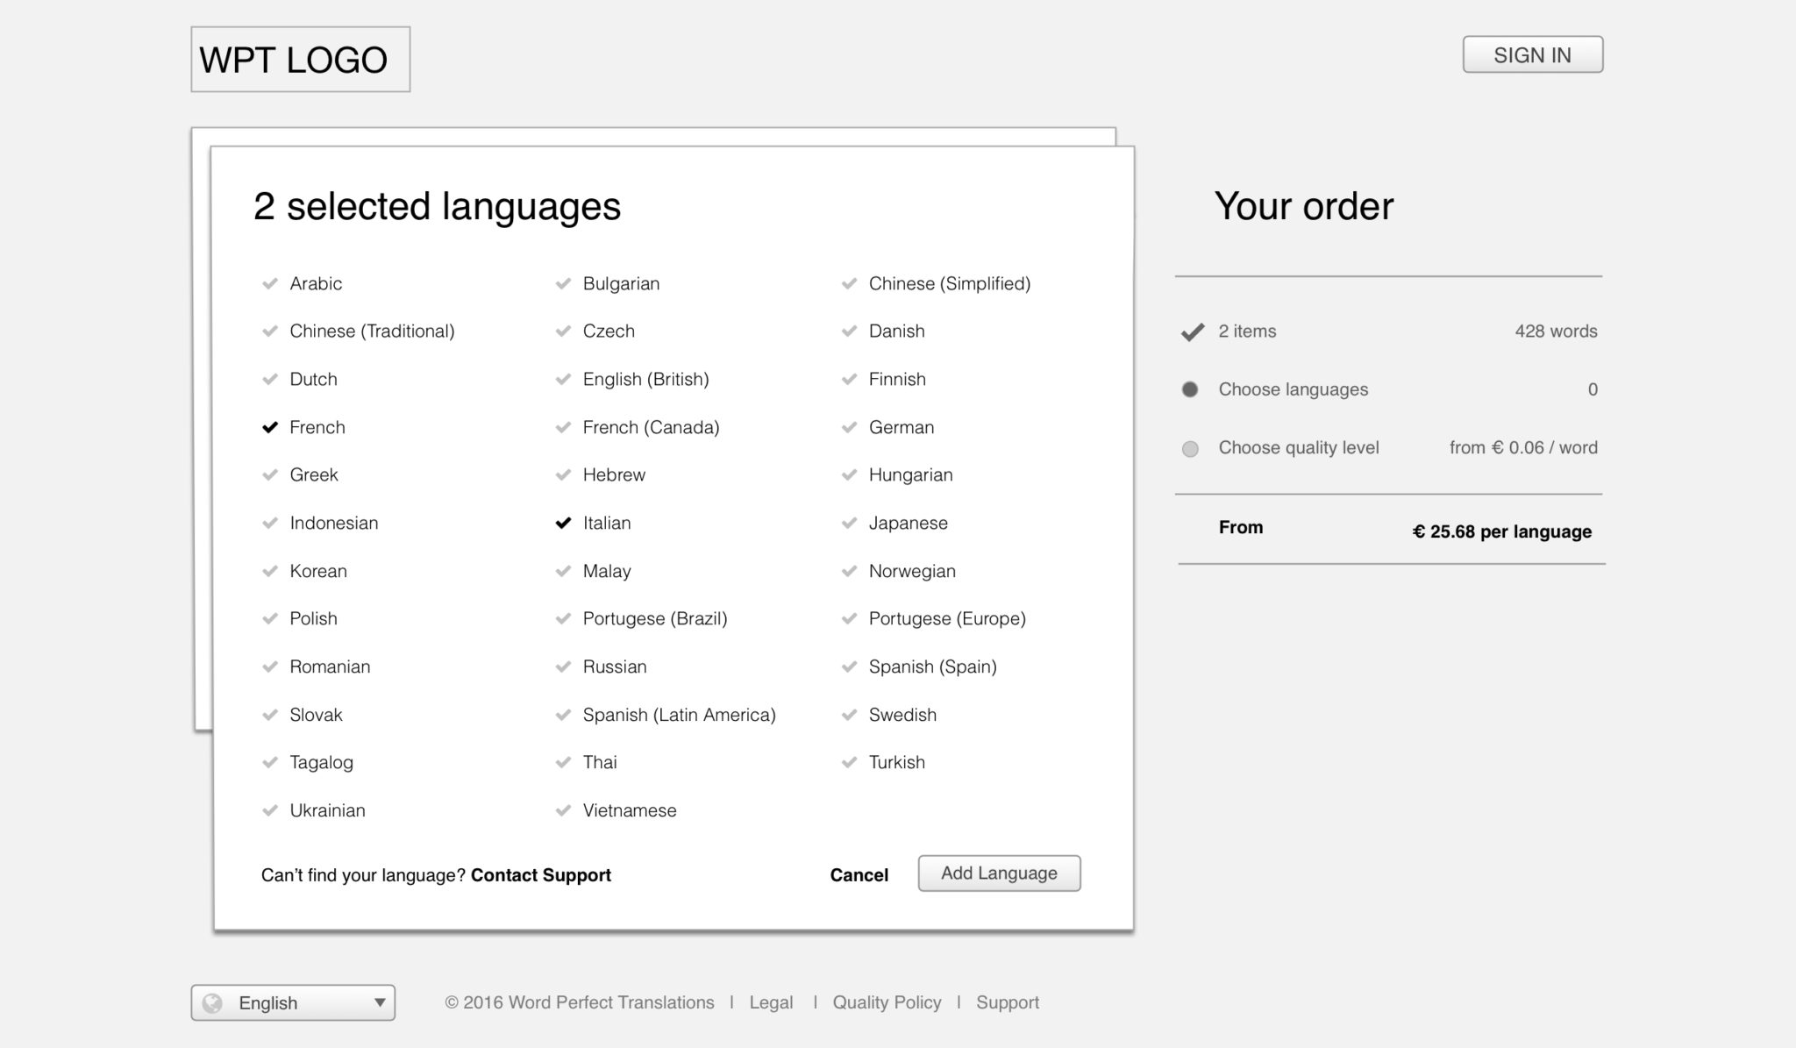1796x1048 pixels.
Task: Click the checkmark icon beside 2 items
Action: 1192,332
